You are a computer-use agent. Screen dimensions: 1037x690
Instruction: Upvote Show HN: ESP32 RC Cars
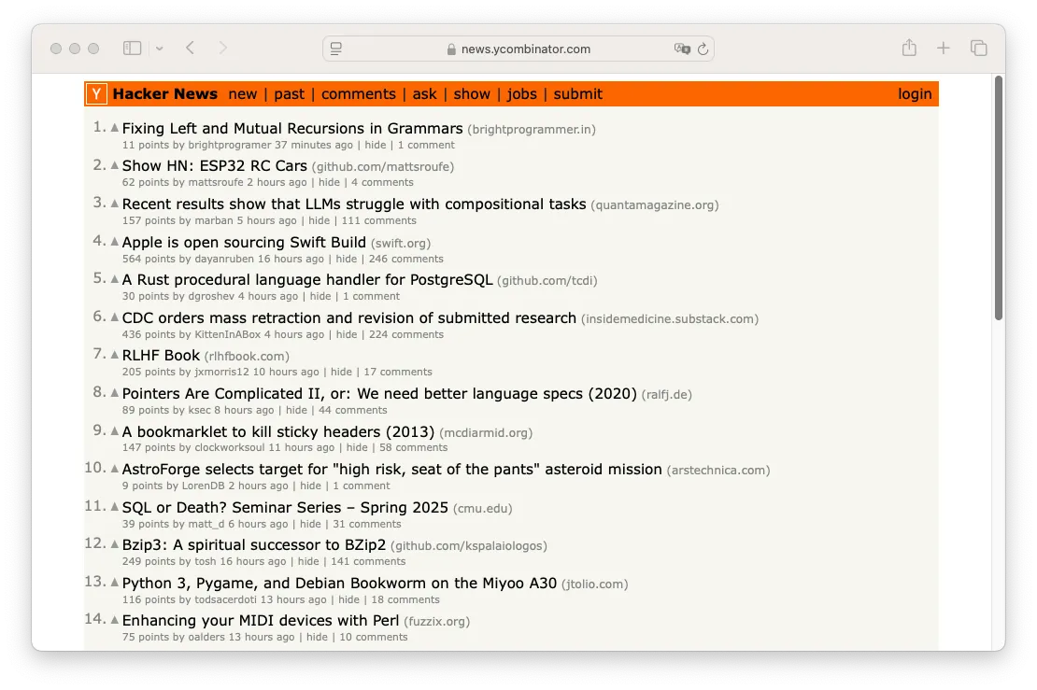tap(114, 165)
